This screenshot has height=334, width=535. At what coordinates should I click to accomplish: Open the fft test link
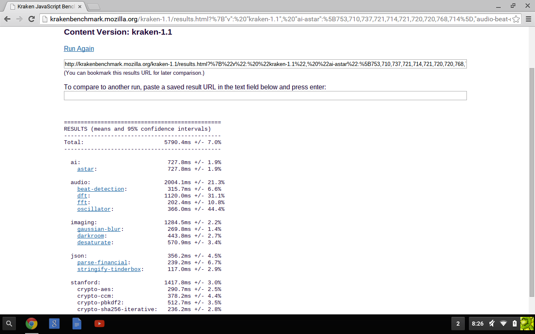(x=82, y=202)
